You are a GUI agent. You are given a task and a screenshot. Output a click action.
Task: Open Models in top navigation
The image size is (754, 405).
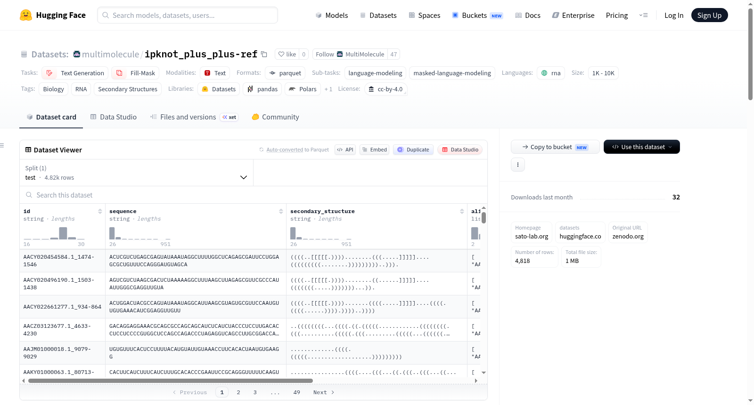point(332,15)
